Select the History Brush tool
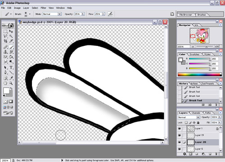The image size is (225, 162). 11,52
